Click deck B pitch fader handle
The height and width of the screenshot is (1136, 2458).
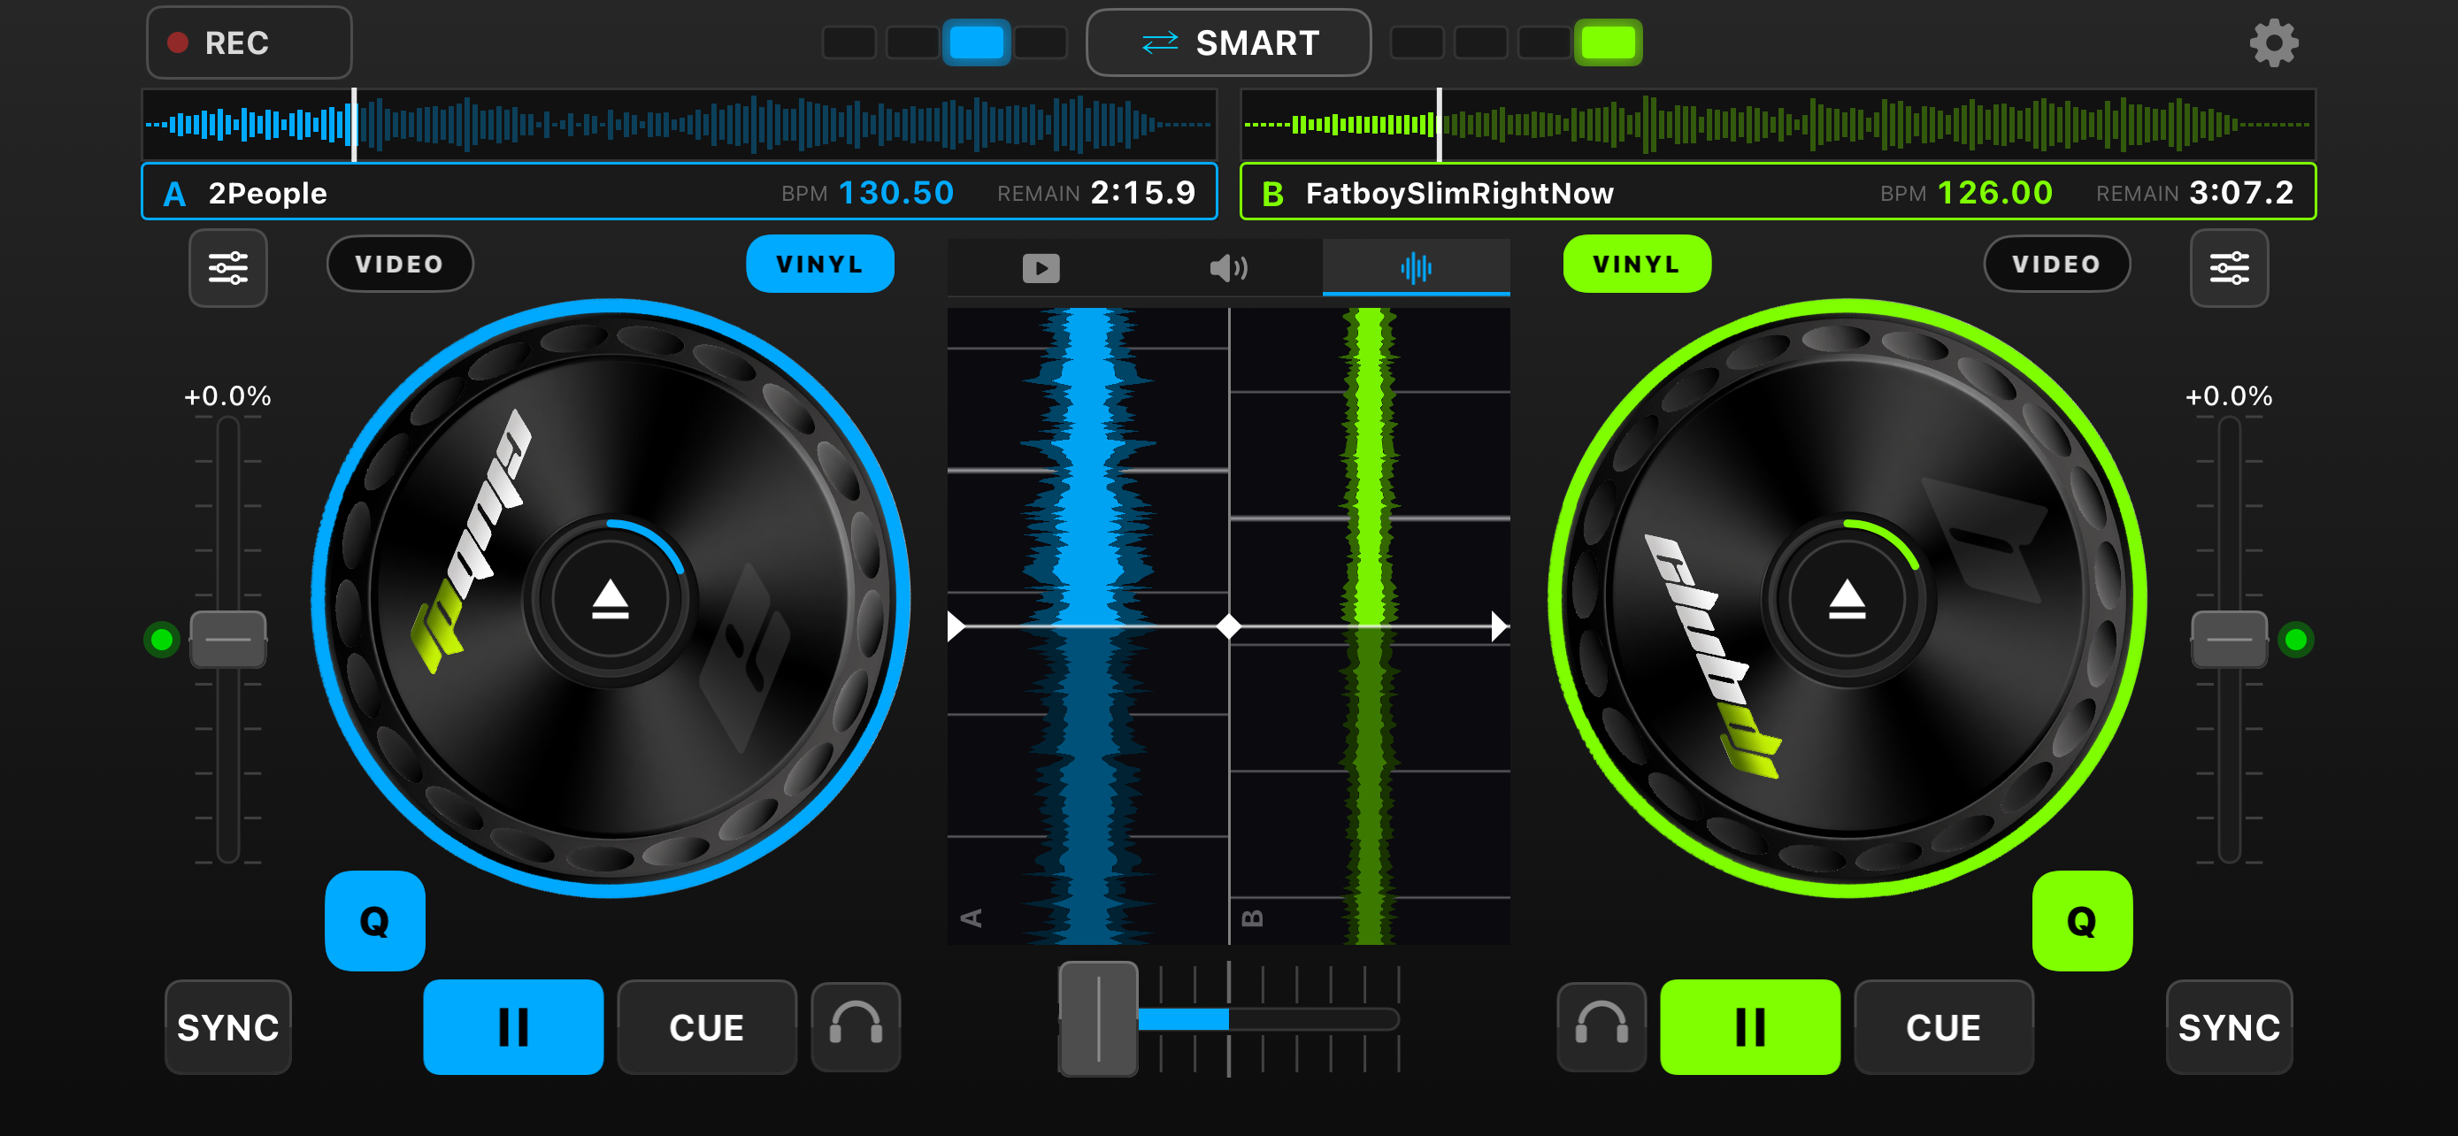point(2229,639)
